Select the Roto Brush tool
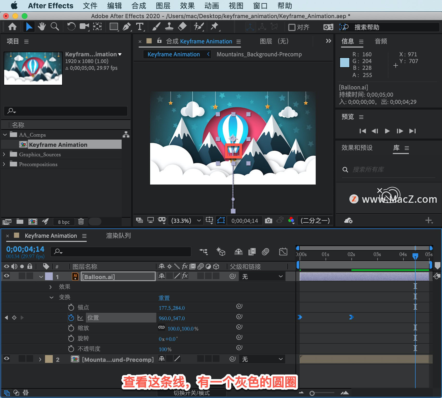 click(199, 27)
